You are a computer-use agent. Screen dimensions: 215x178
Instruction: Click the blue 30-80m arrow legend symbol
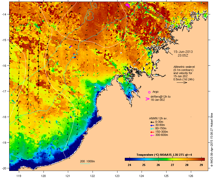click(x=152, y=125)
